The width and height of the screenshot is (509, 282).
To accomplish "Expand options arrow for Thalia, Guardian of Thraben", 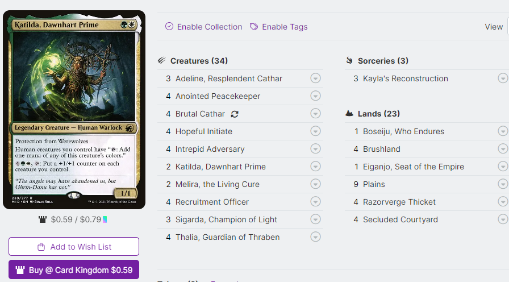I will click(x=316, y=237).
